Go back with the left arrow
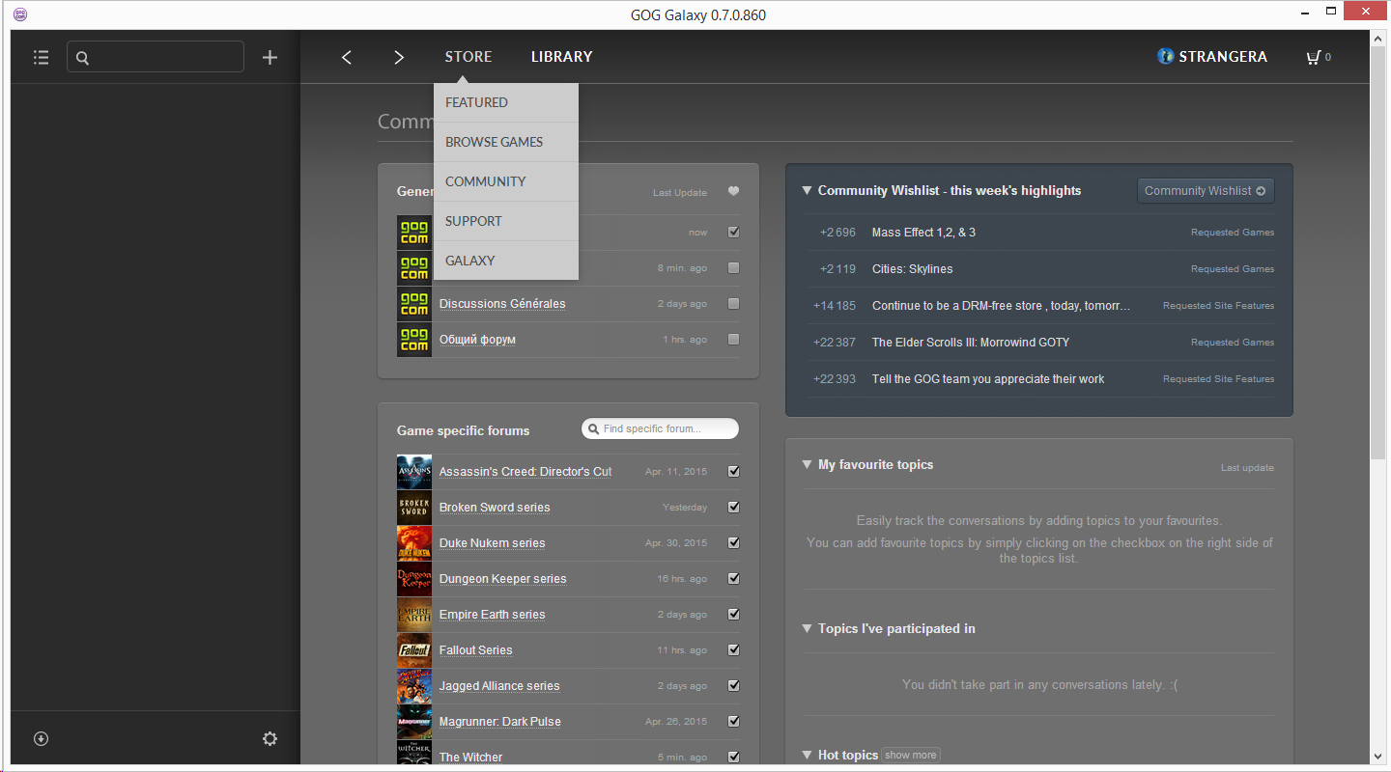This screenshot has height=772, width=1391. point(347,58)
